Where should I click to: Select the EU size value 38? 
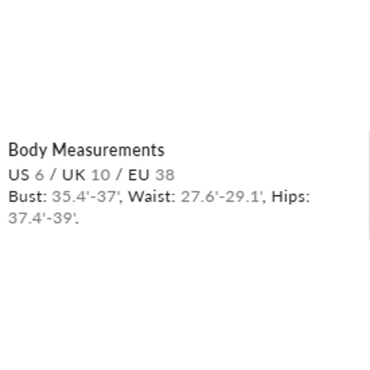165,175
